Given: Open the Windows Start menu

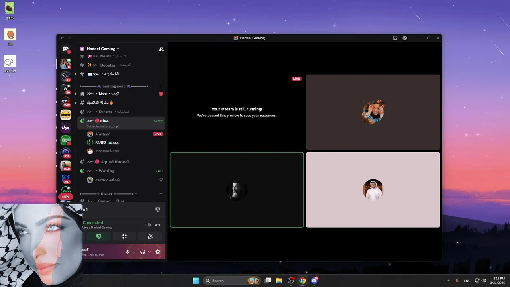Looking at the screenshot, I should 196,281.
